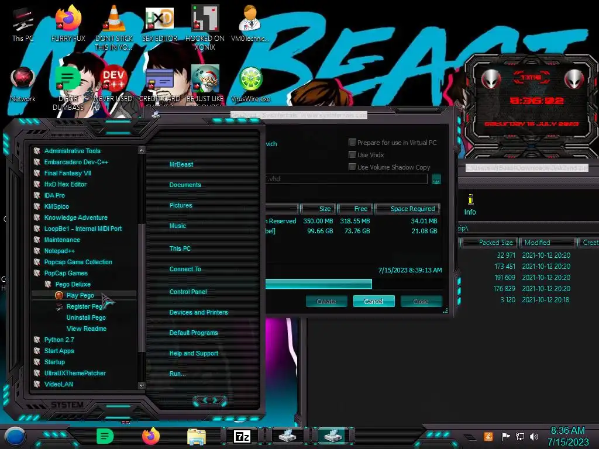This screenshot has height=449, width=599.
Task: Open the green chat desktop shortcut
Action: (x=68, y=87)
